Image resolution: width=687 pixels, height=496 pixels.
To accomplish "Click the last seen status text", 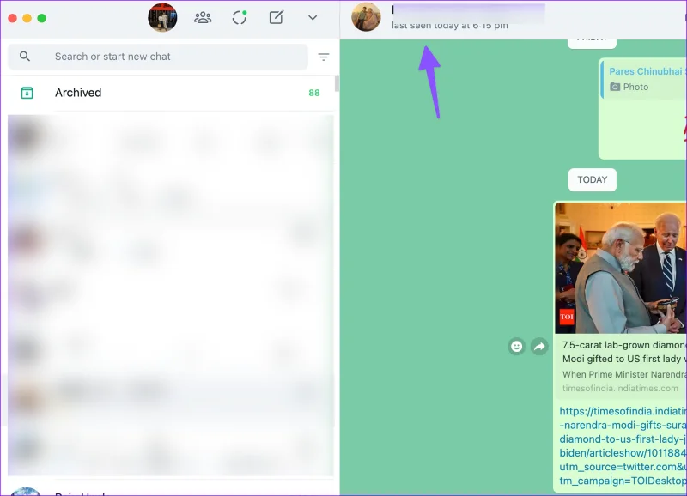I will tap(450, 26).
